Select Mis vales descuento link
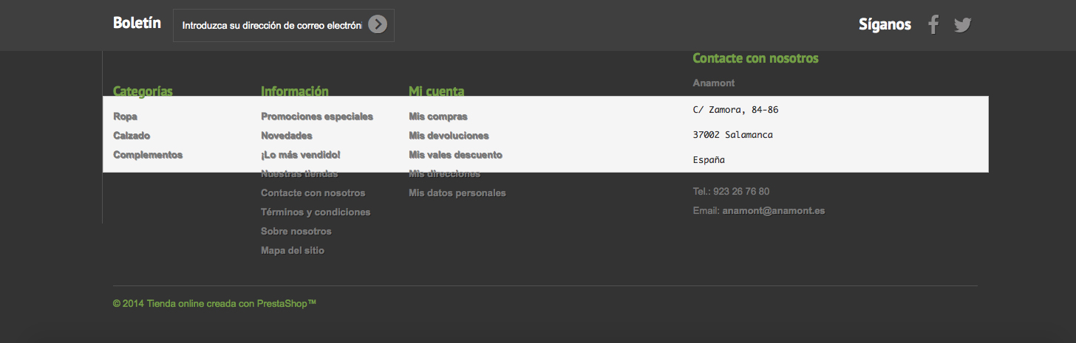Image resolution: width=1076 pixels, height=343 pixels. pyautogui.click(x=455, y=155)
